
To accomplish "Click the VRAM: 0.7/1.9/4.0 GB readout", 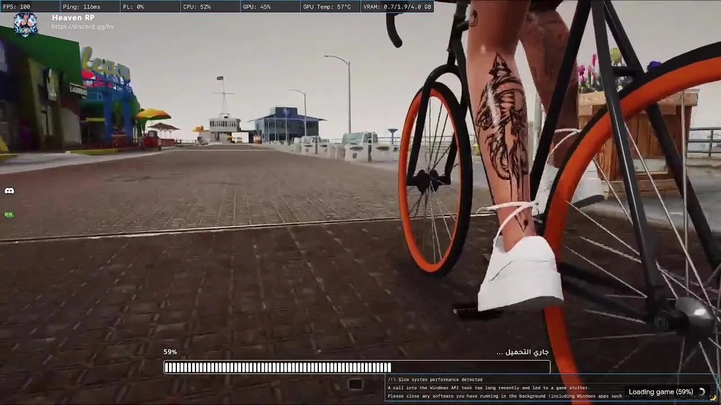I will click(x=398, y=7).
